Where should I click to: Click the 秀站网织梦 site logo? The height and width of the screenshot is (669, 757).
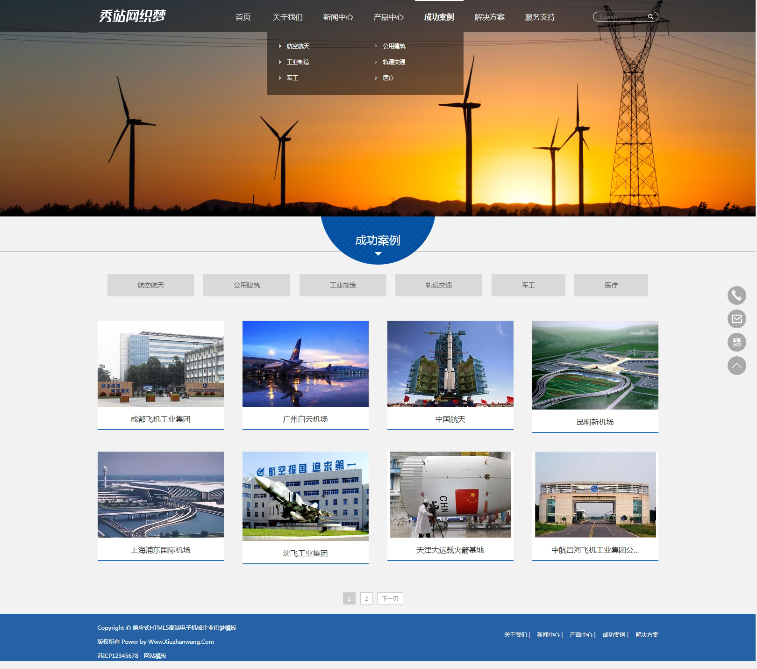click(132, 16)
